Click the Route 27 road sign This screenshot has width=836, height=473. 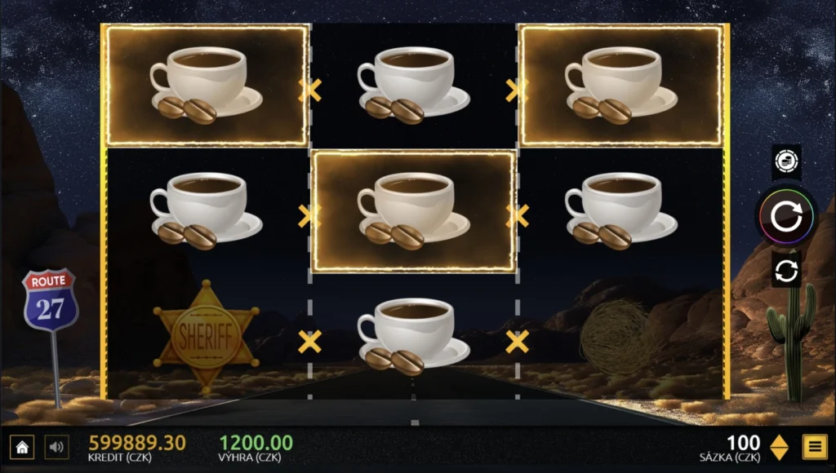click(50, 300)
